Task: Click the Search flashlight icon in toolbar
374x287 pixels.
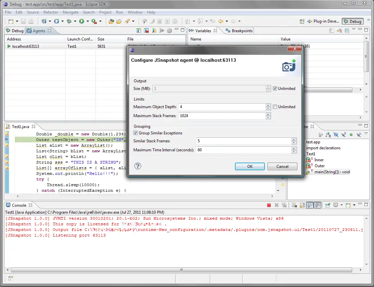Action: tap(127, 21)
